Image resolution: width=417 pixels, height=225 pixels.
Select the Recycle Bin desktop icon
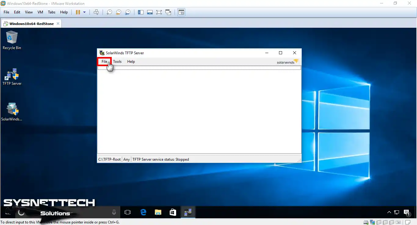point(12,40)
